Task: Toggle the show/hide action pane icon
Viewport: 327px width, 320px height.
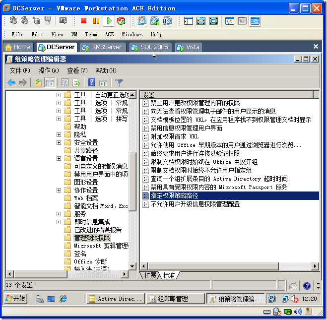Action: 103,83
